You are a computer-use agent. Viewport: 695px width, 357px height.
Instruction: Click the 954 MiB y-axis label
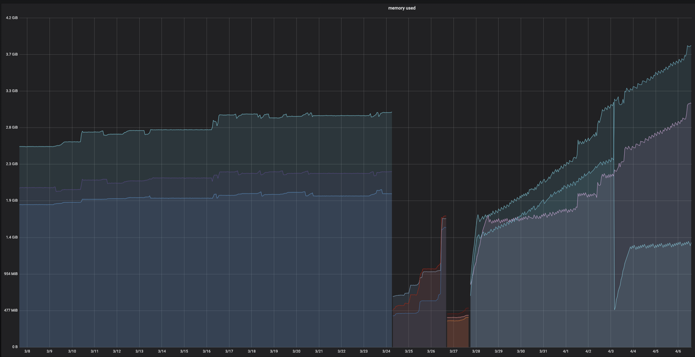click(10, 273)
